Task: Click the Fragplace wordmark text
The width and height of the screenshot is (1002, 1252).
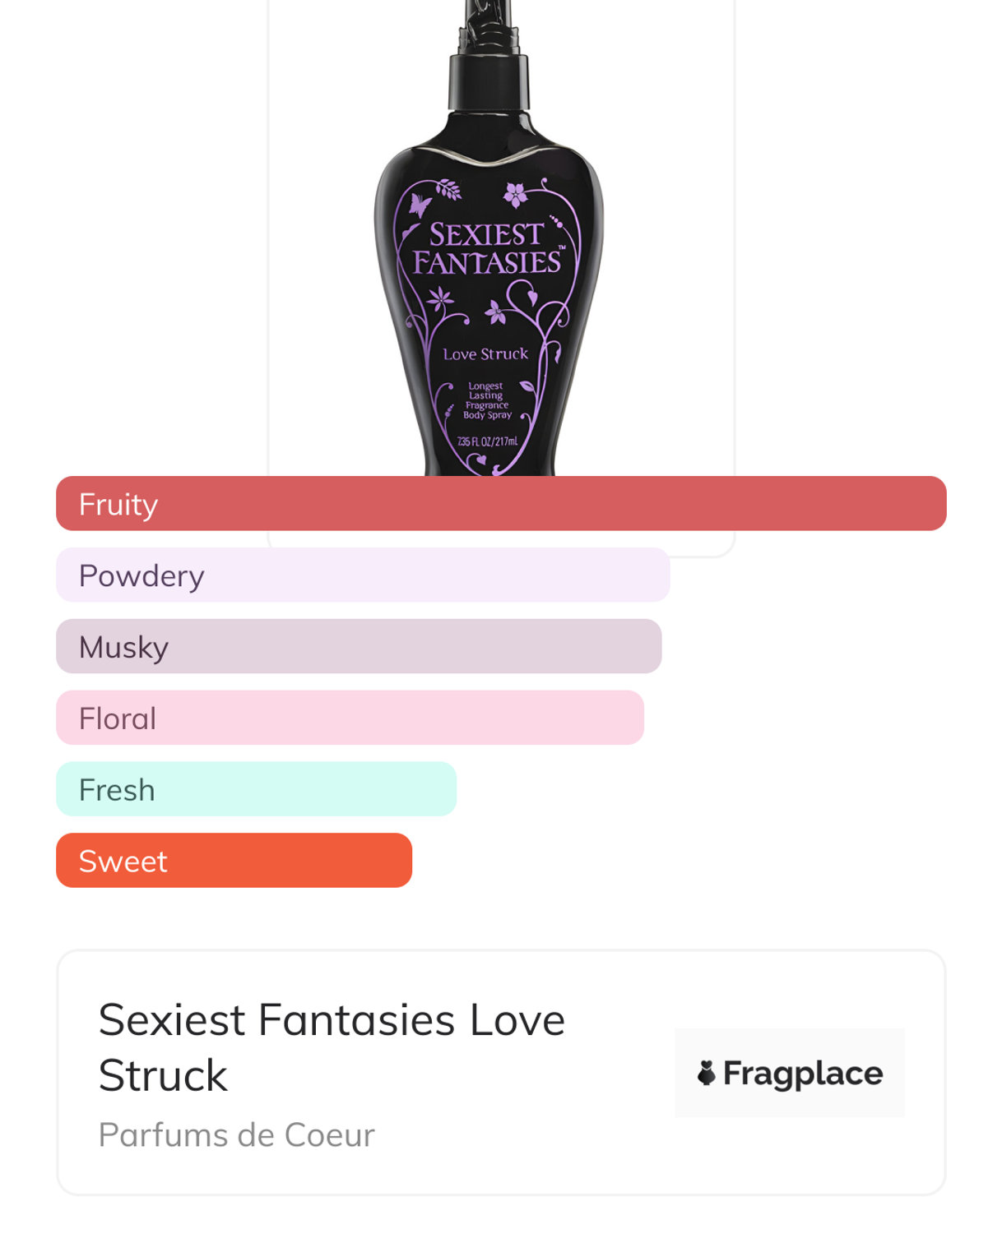Action: pyautogui.click(x=802, y=1073)
